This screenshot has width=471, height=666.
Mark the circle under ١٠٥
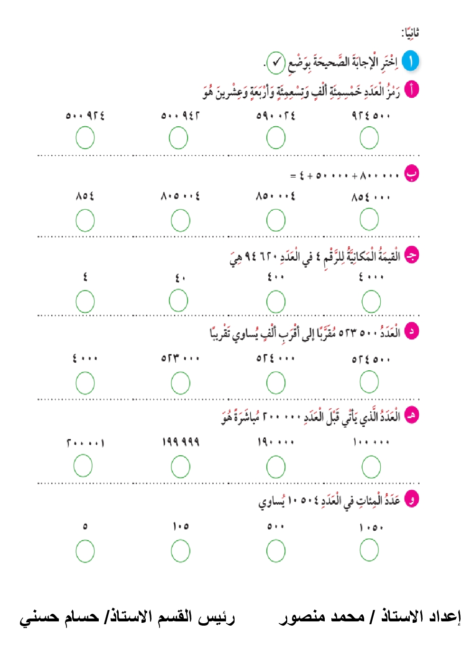click(x=180, y=552)
